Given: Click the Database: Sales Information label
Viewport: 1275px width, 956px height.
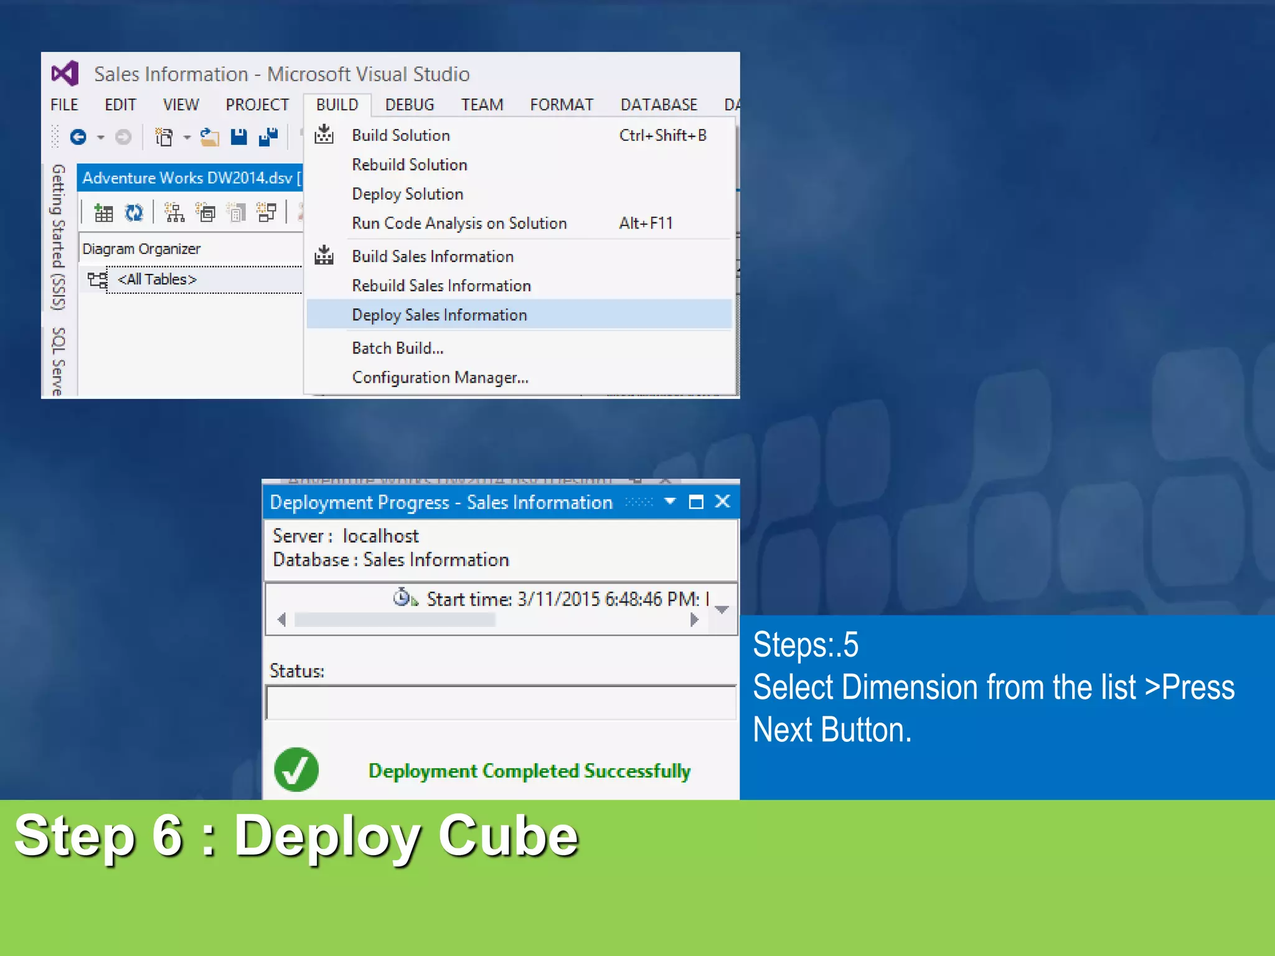Looking at the screenshot, I should [391, 560].
